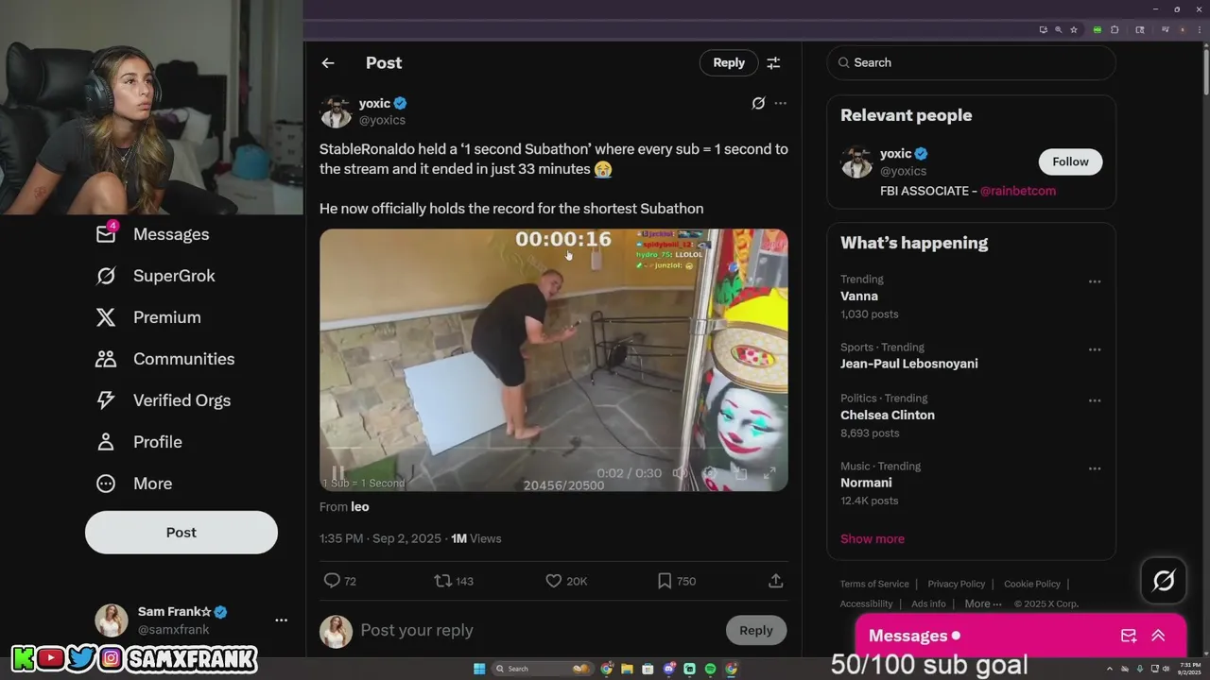Open options for Jean-Paul Lebosnoyani trend
The width and height of the screenshot is (1210, 680).
[1095, 349]
